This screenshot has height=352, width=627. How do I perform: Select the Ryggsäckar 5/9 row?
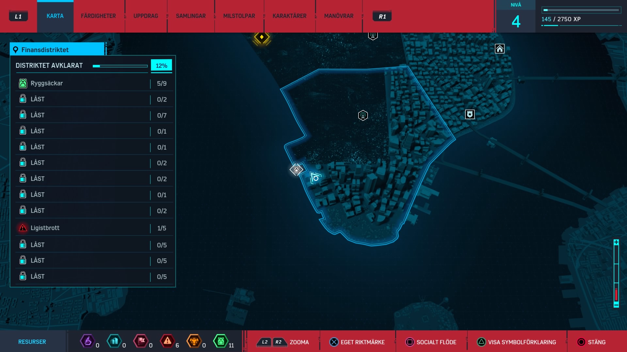pos(94,83)
